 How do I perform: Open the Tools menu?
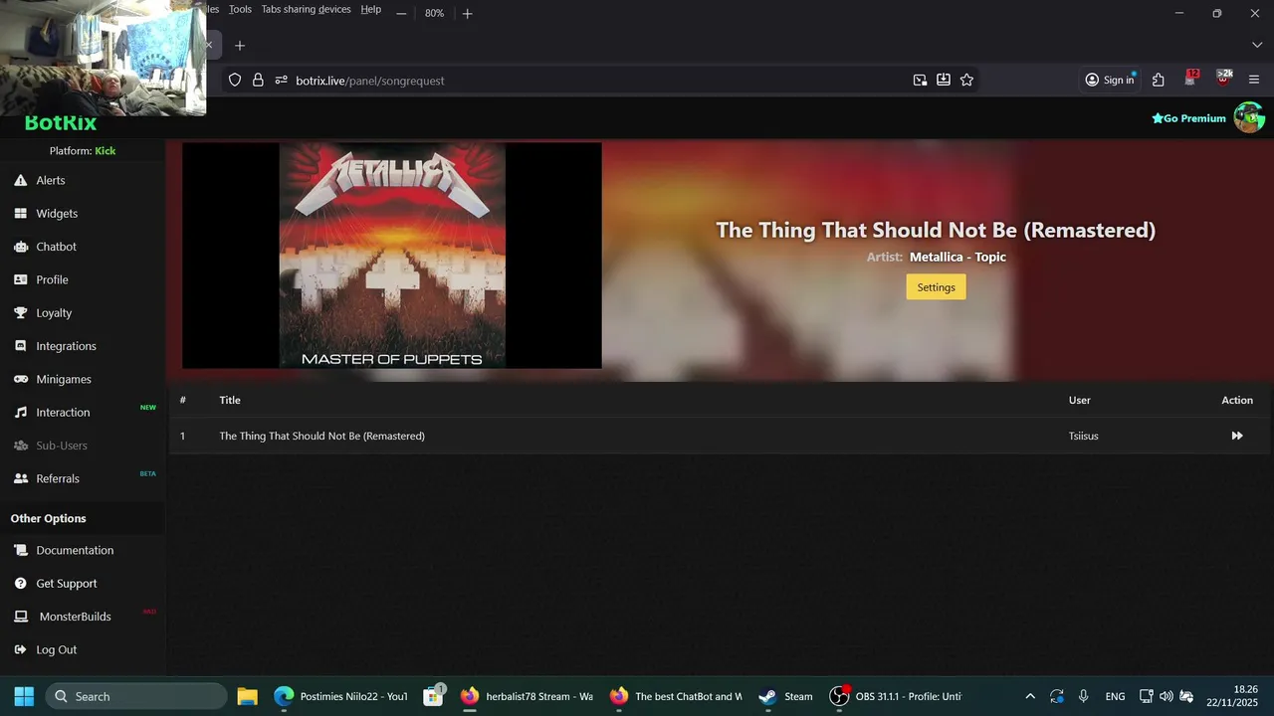point(240,9)
